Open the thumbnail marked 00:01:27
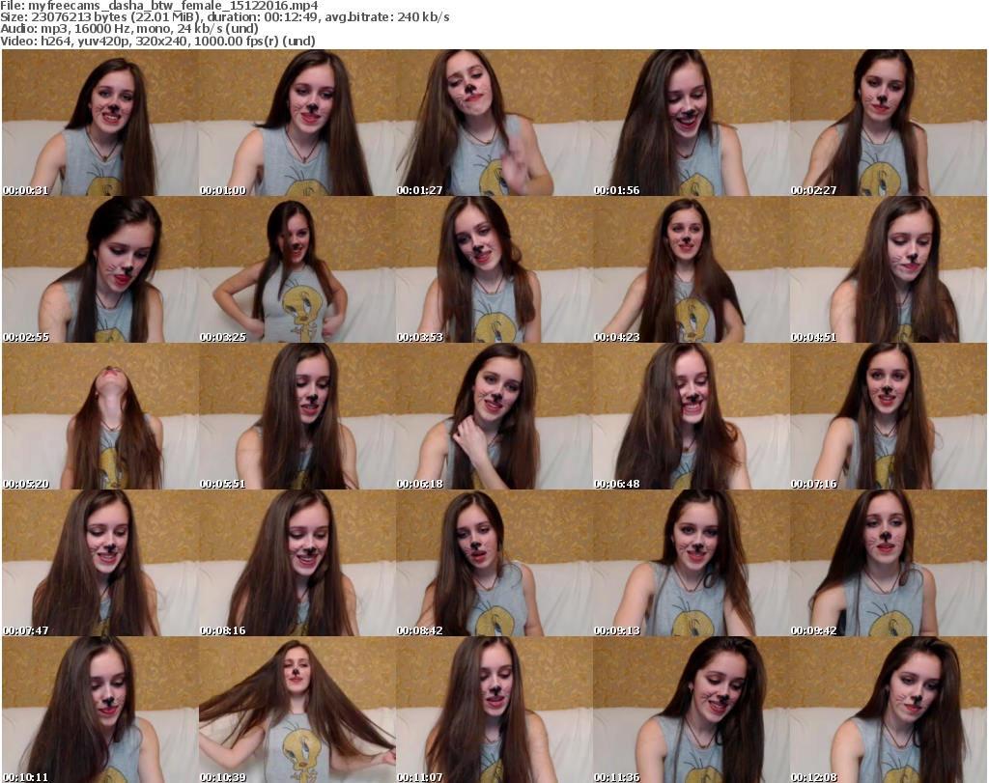Screen dimensions: 989x783 [494, 123]
